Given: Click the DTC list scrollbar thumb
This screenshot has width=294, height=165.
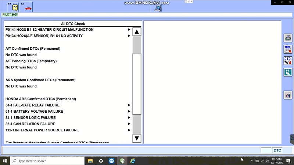Looking at the screenshot, I should (137, 84).
